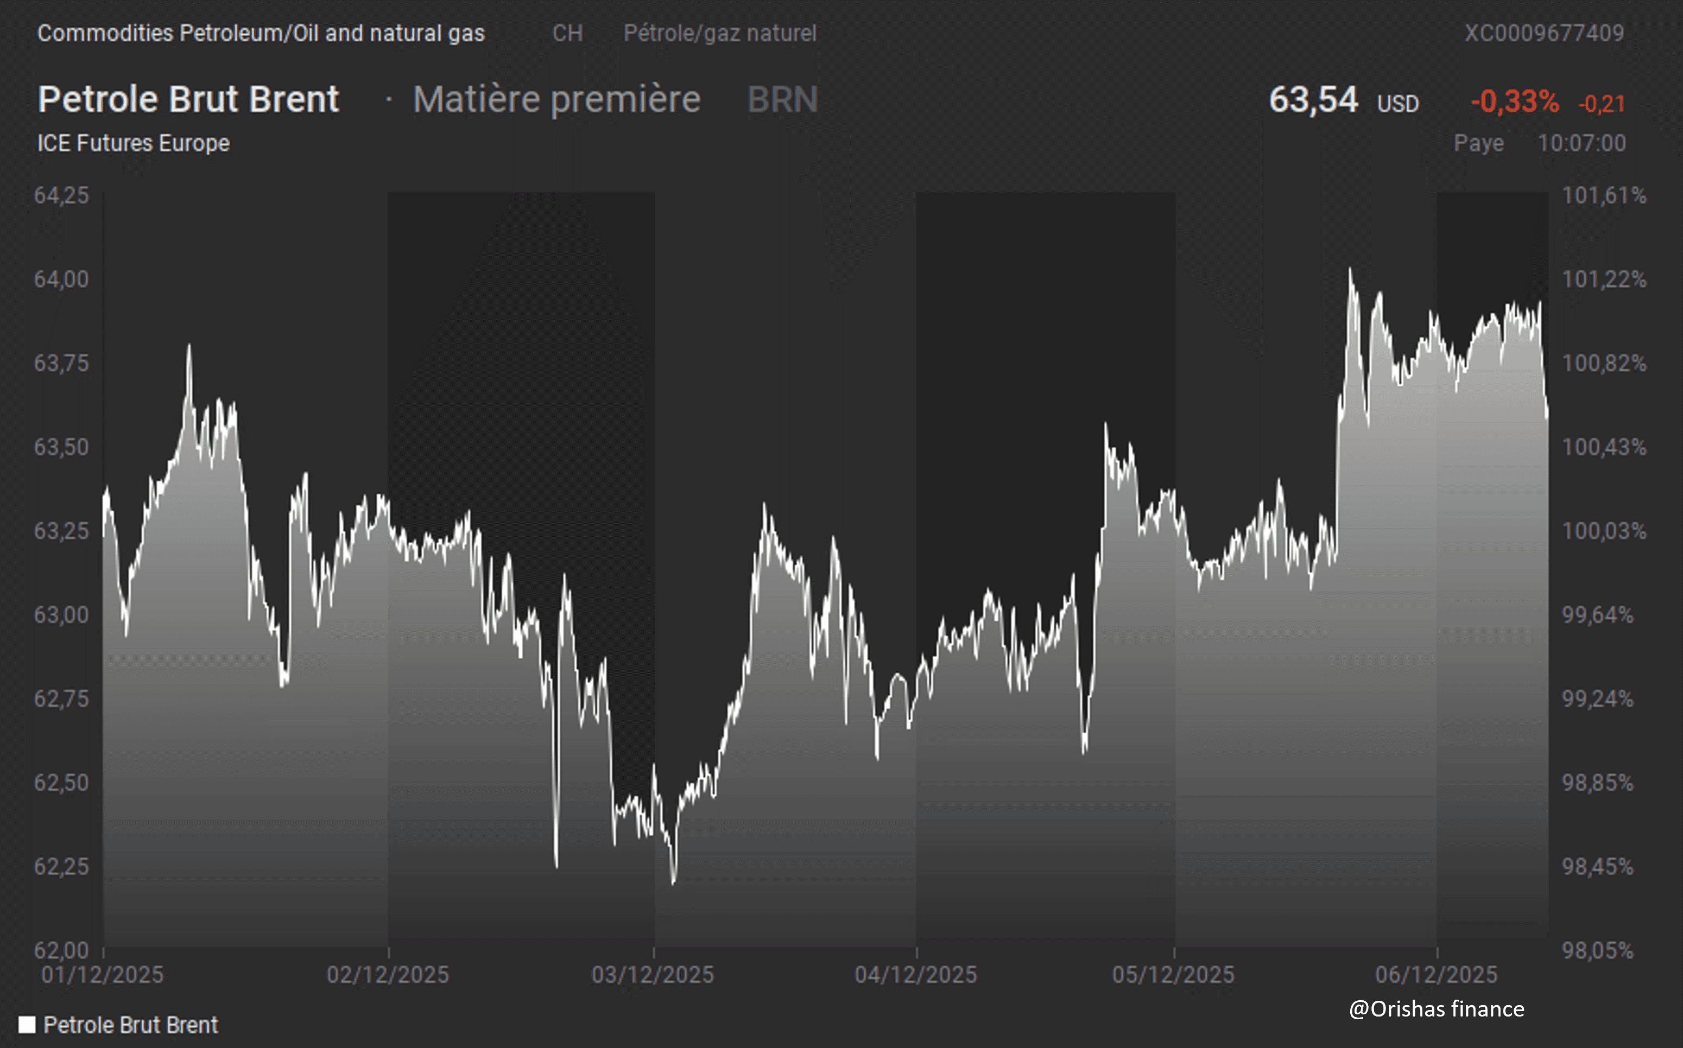Click the Matière première label
Screen dimensions: 1683x1048
tap(556, 99)
